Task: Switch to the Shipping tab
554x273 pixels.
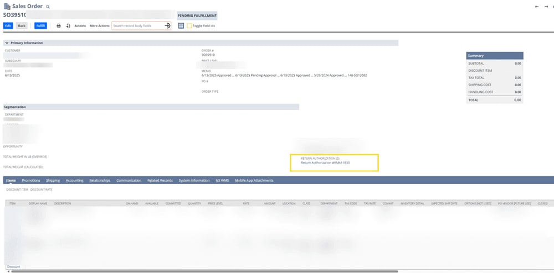Action: [x=53, y=180]
